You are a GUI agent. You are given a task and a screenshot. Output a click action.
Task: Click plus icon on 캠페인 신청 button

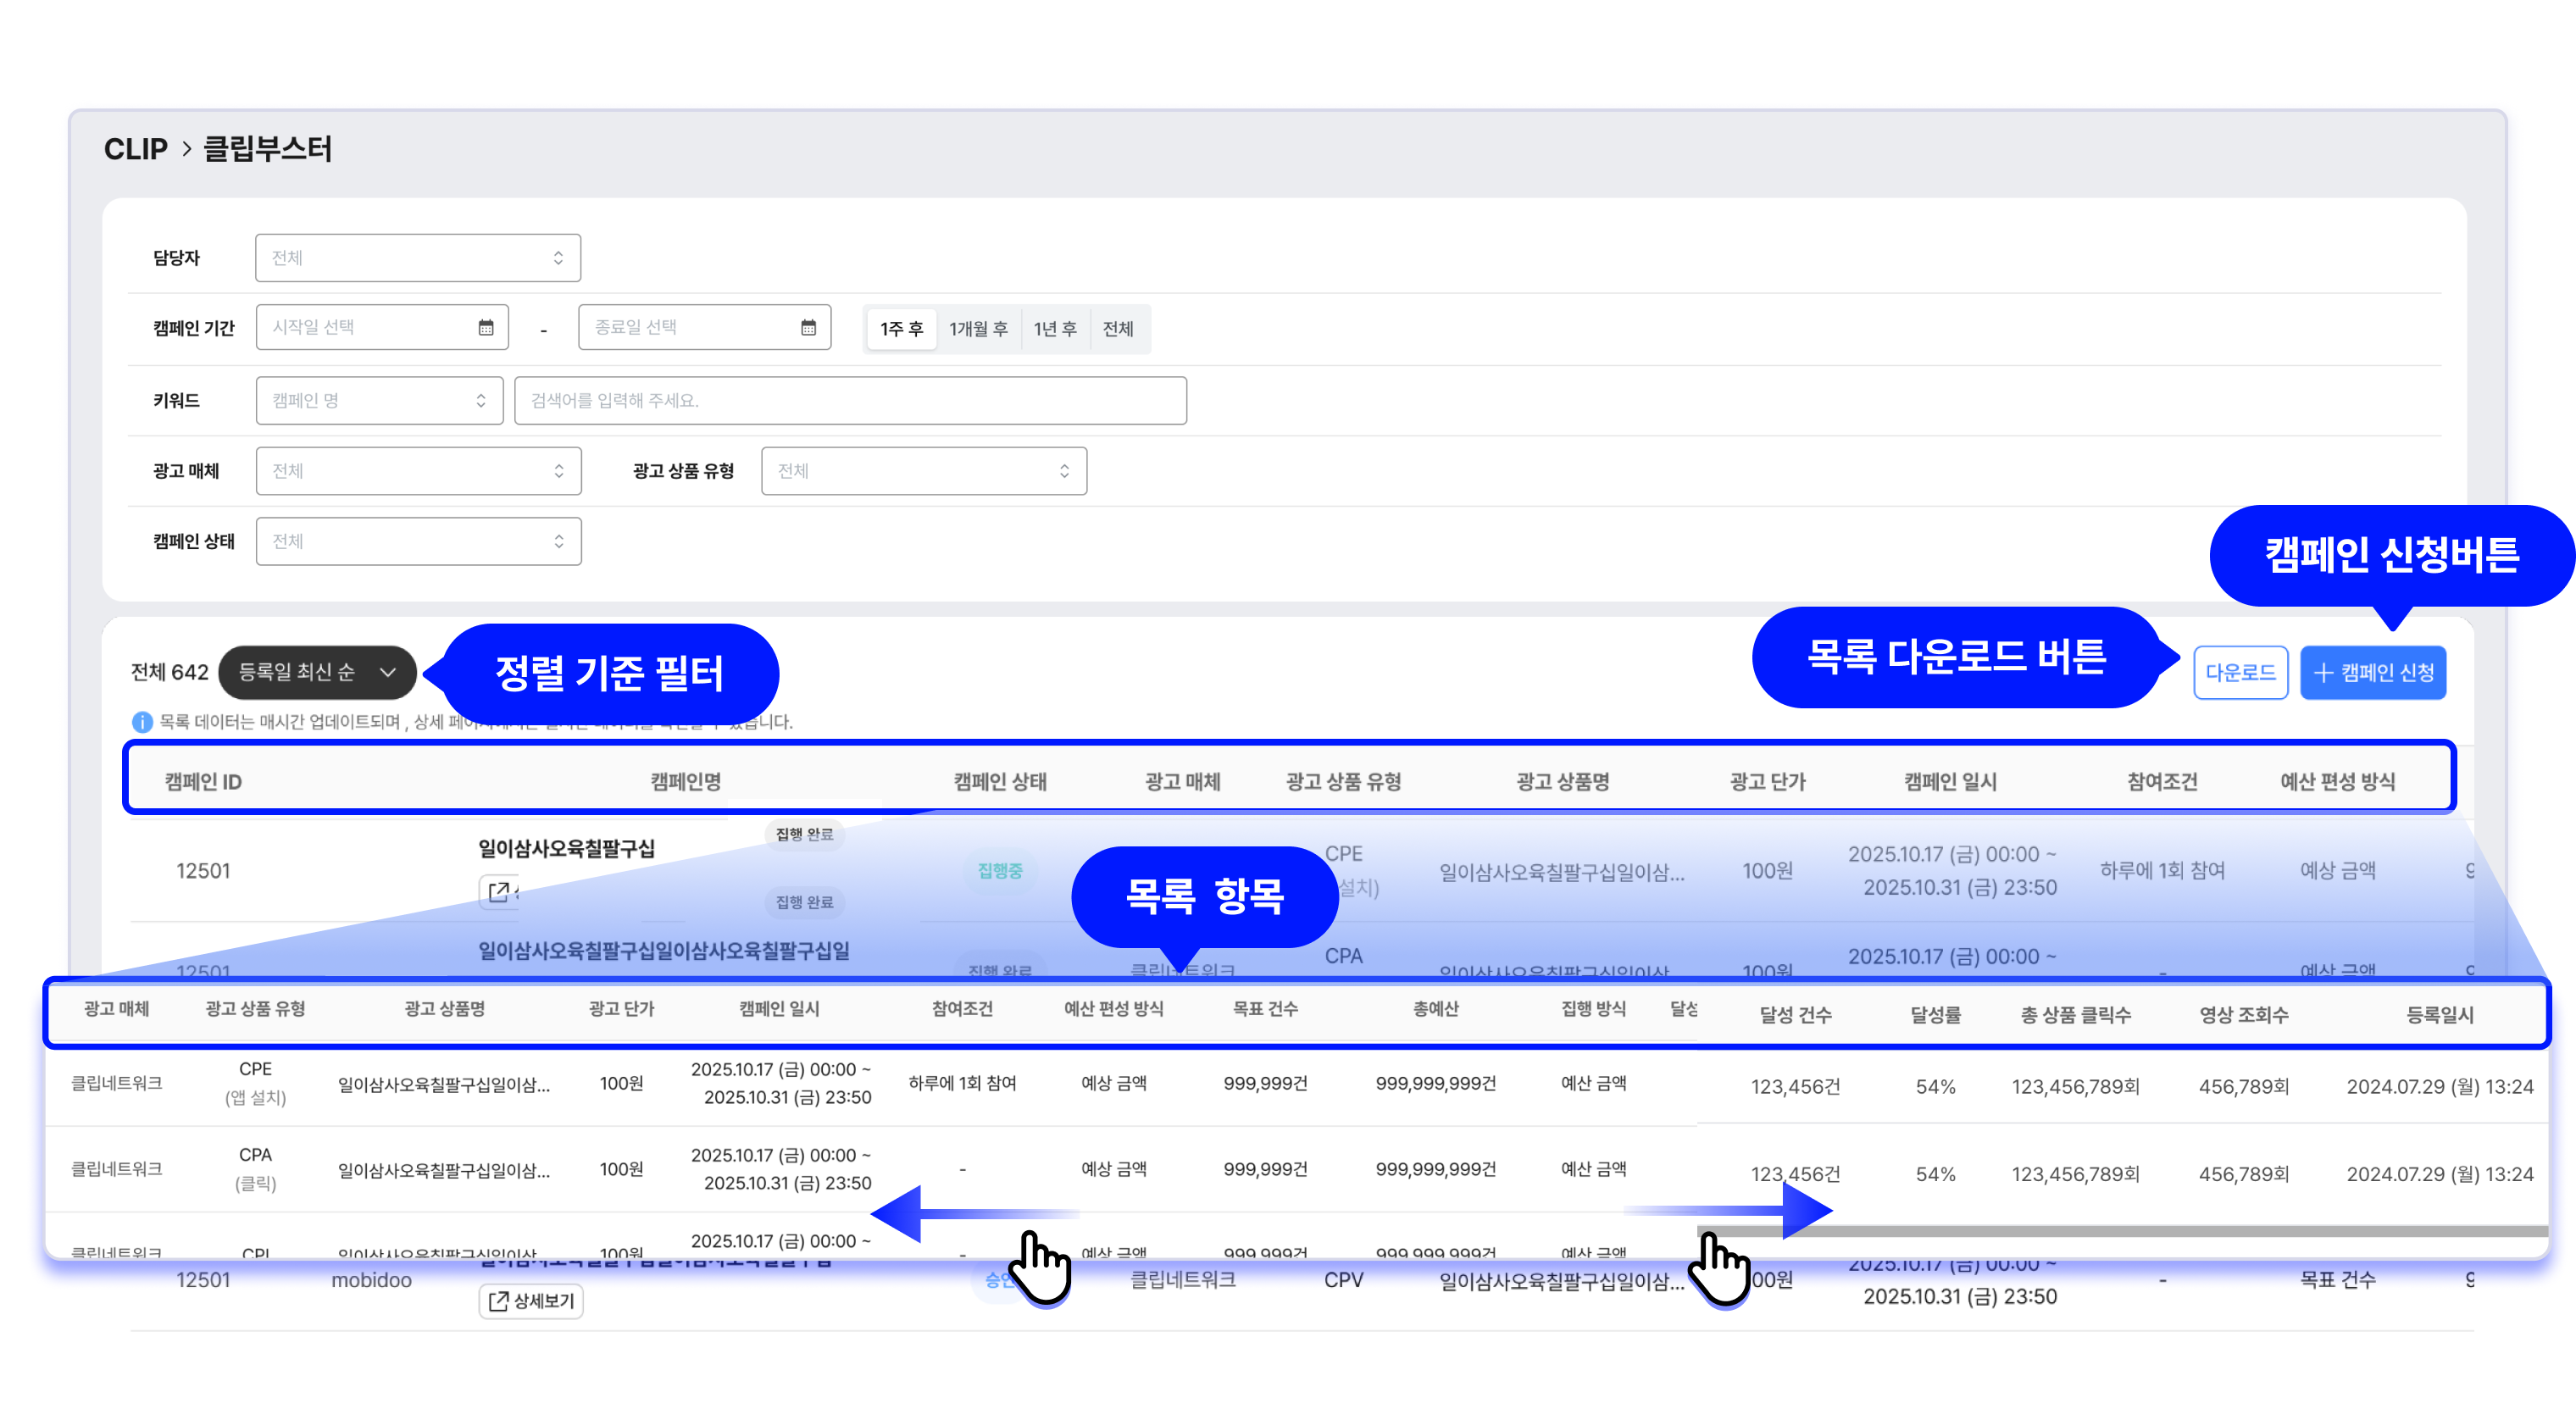pyautogui.click(x=2324, y=672)
